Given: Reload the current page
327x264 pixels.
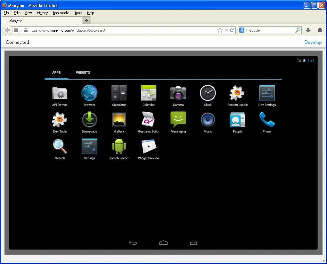Looking at the screenshot, I should tap(232, 30).
